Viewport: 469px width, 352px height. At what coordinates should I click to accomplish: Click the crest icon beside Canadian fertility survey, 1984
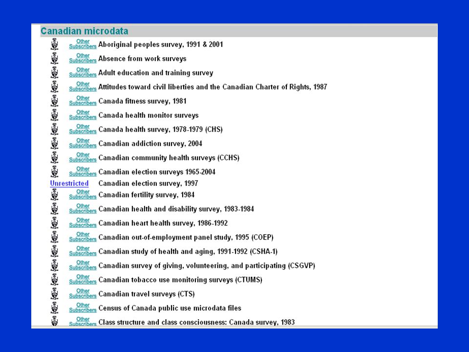pos(54,195)
